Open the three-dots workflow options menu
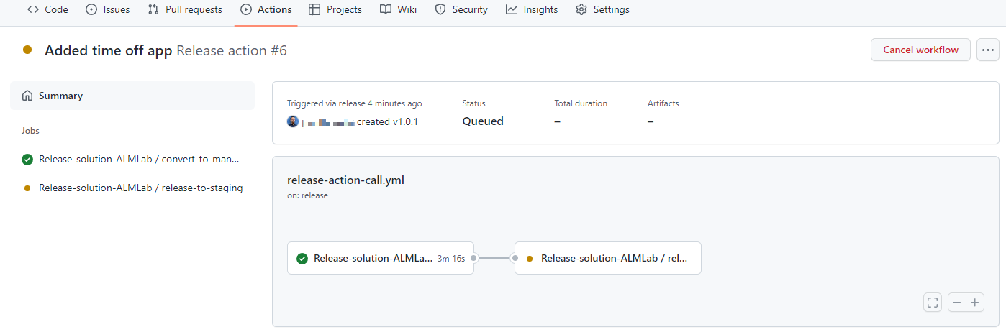 (988, 50)
